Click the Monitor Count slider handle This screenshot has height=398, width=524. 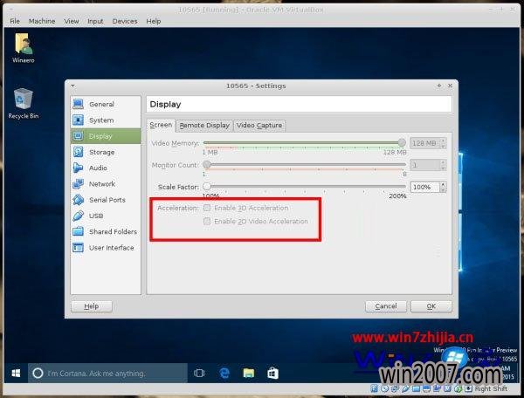(207, 165)
